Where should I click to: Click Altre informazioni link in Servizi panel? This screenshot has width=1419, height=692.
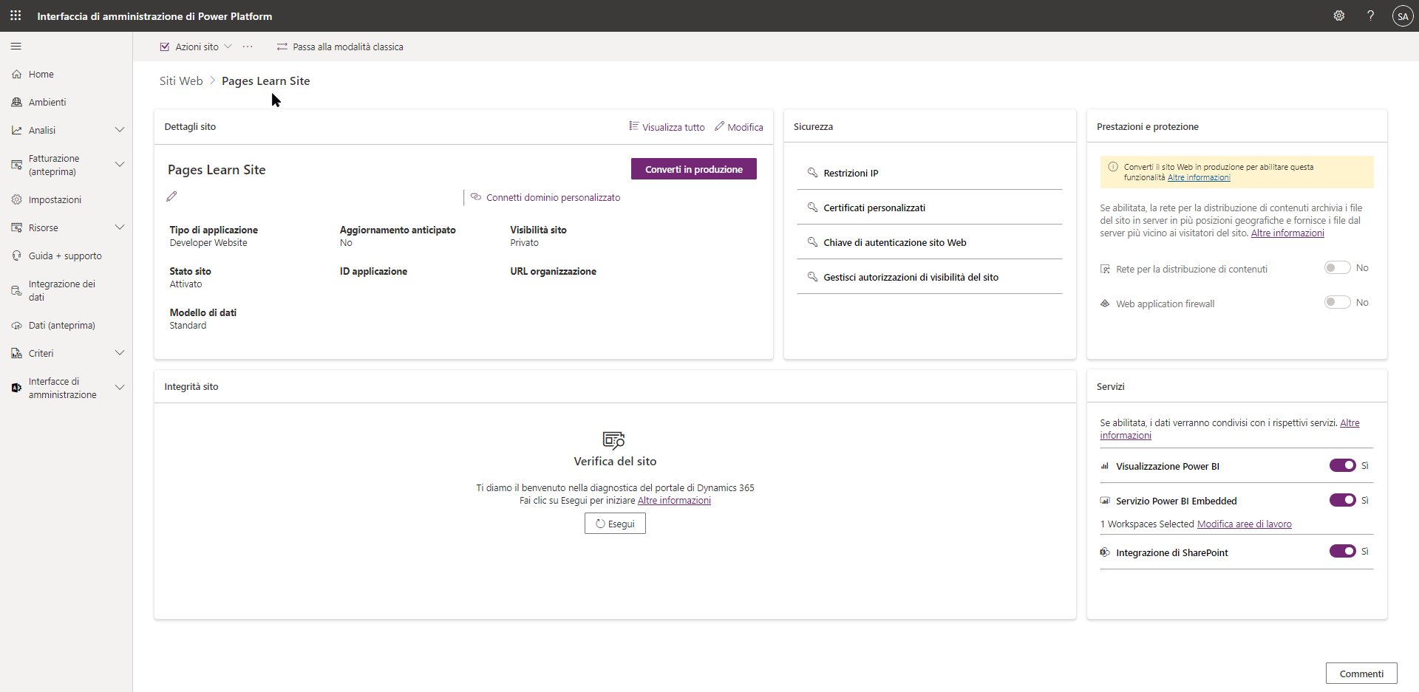tap(1230, 429)
